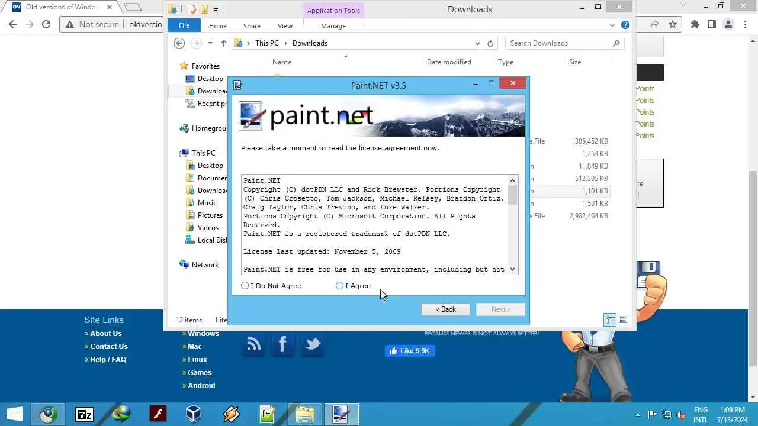Sort files by the Name column header
758x426 pixels.
(x=282, y=62)
